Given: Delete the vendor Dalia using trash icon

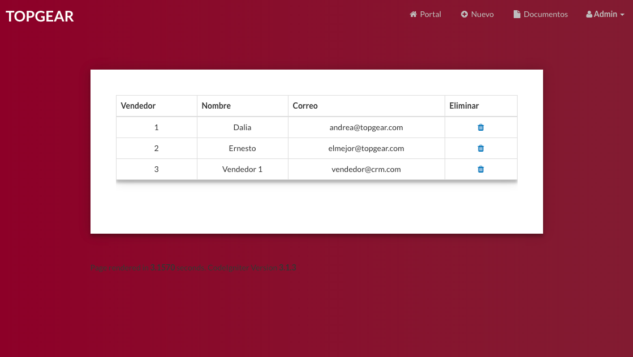Looking at the screenshot, I should [x=481, y=127].
